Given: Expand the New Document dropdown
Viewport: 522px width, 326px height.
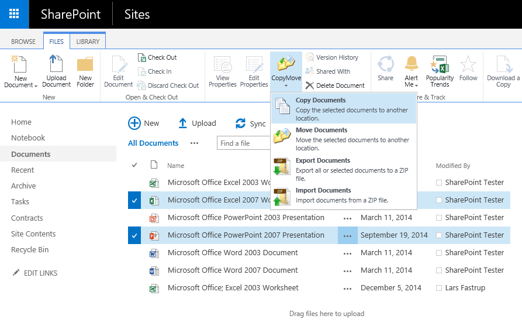Looking at the screenshot, I should tap(21, 85).
